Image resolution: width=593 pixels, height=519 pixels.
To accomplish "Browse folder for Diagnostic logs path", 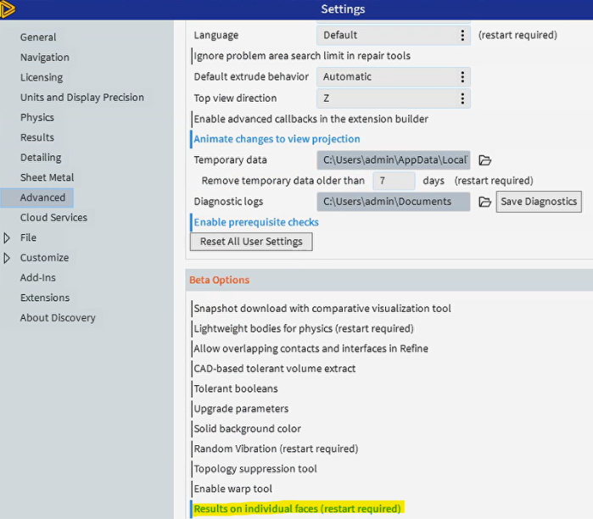I will coord(485,202).
